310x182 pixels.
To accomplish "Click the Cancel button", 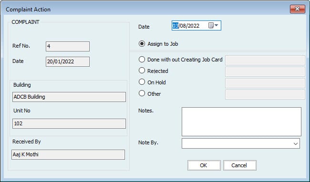I will (239, 165).
